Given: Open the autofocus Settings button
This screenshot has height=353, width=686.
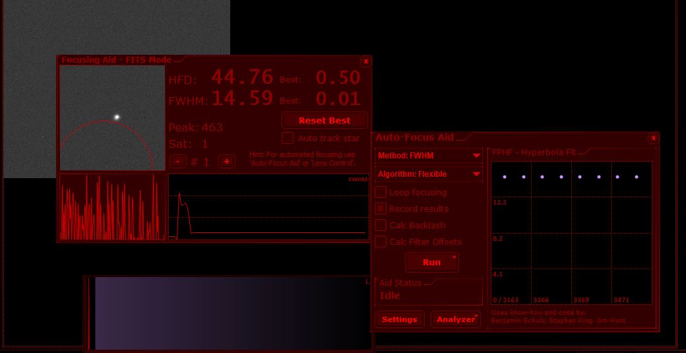Looking at the screenshot, I should tap(400, 319).
